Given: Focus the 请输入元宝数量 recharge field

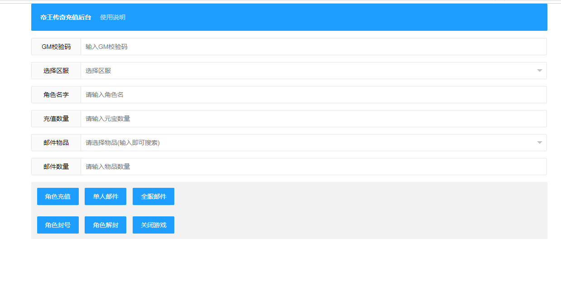Looking at the screenshot, I should pyautogui.click(x=313, y=119).
